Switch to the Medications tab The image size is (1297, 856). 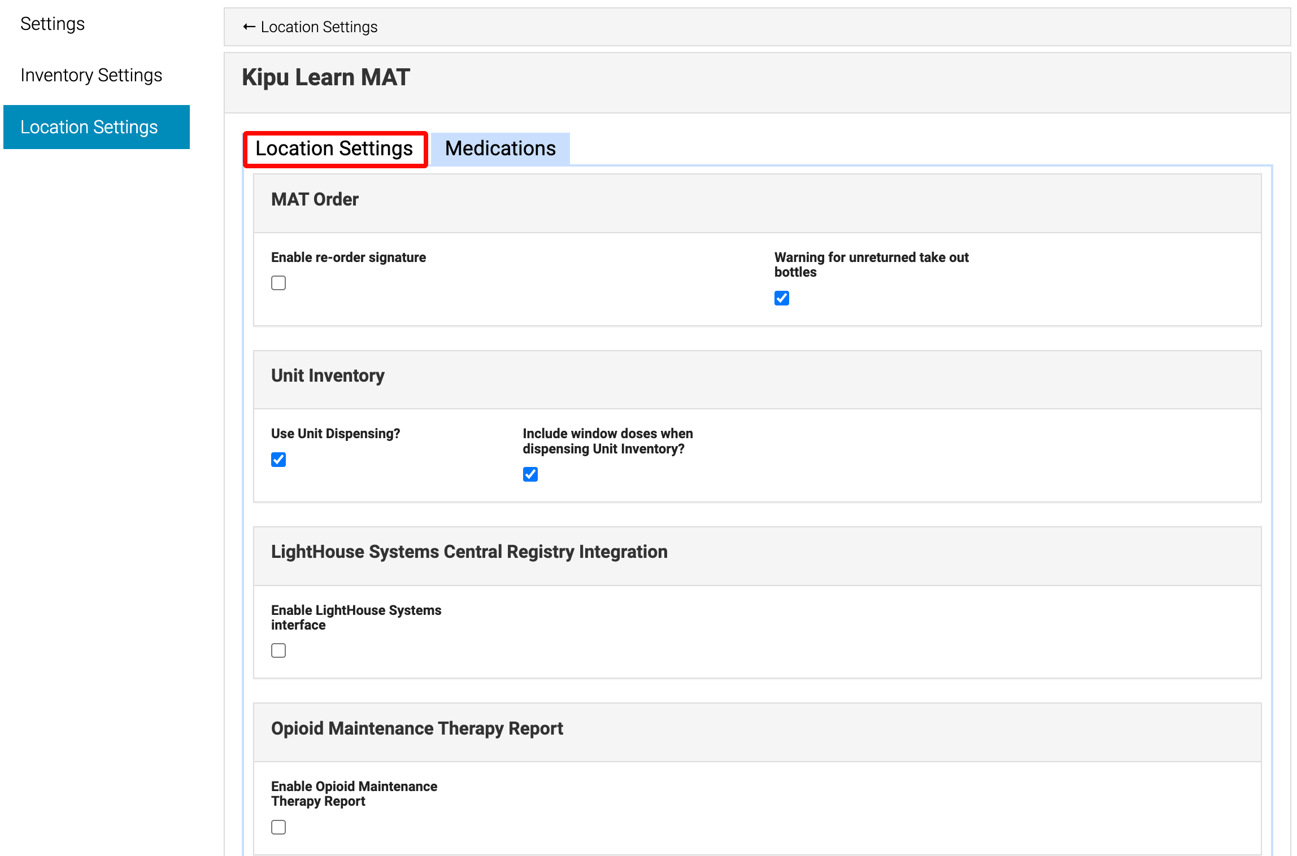[x=500, y=149]
